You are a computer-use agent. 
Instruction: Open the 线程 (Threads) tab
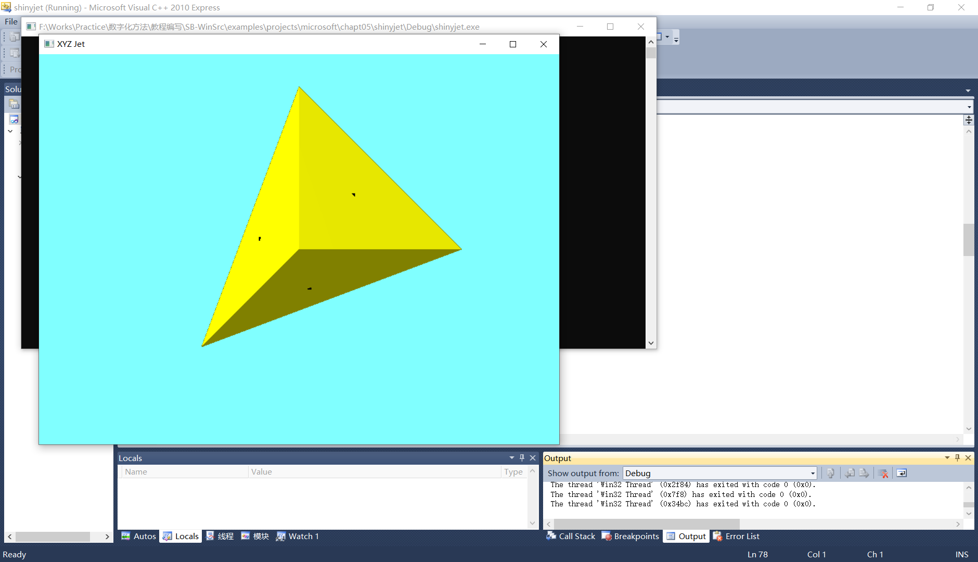[x=220, y=536]
